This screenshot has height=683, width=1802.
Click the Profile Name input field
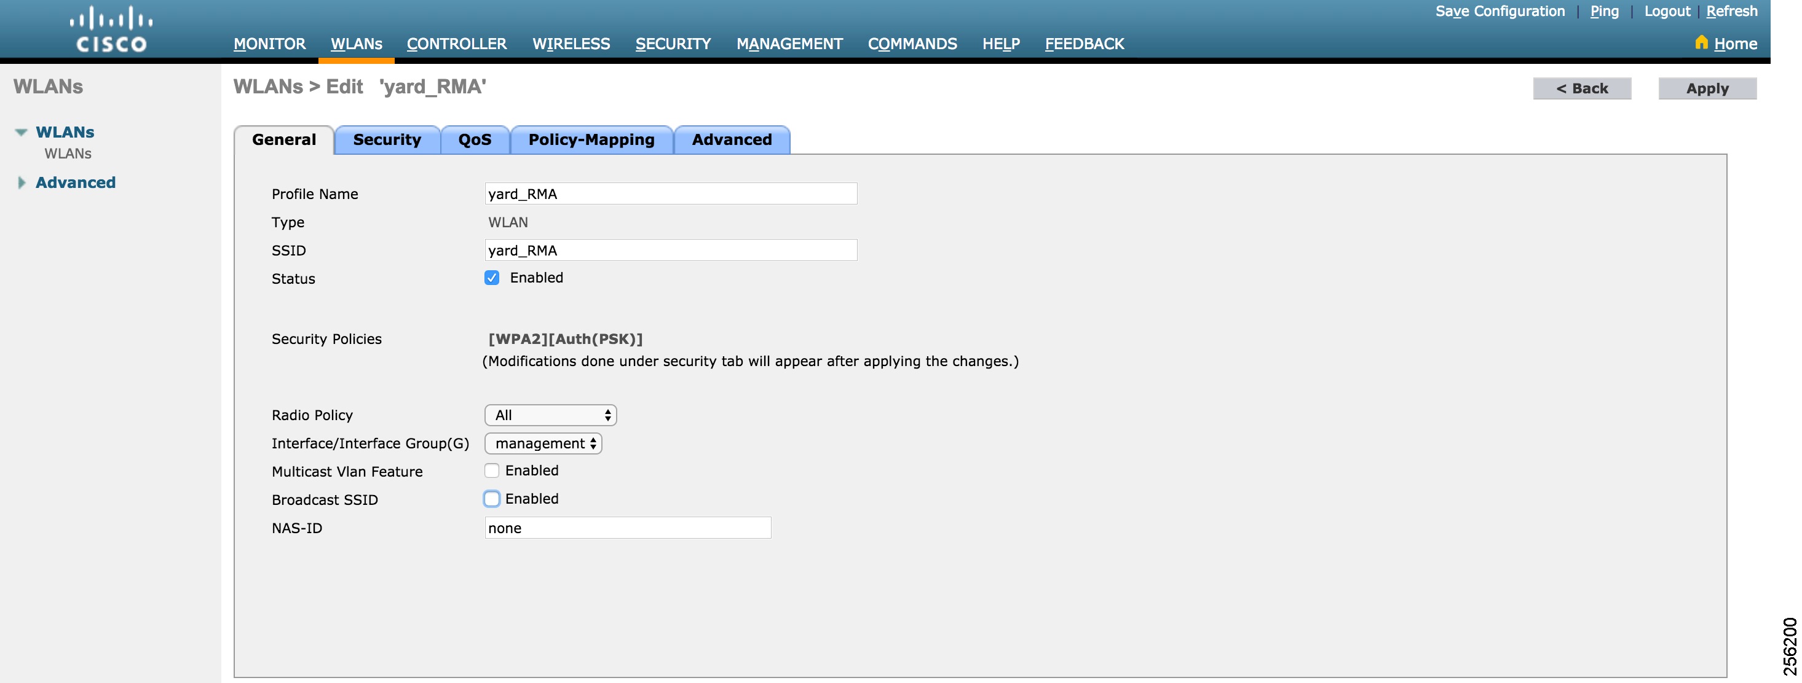[x=671, y=193]
